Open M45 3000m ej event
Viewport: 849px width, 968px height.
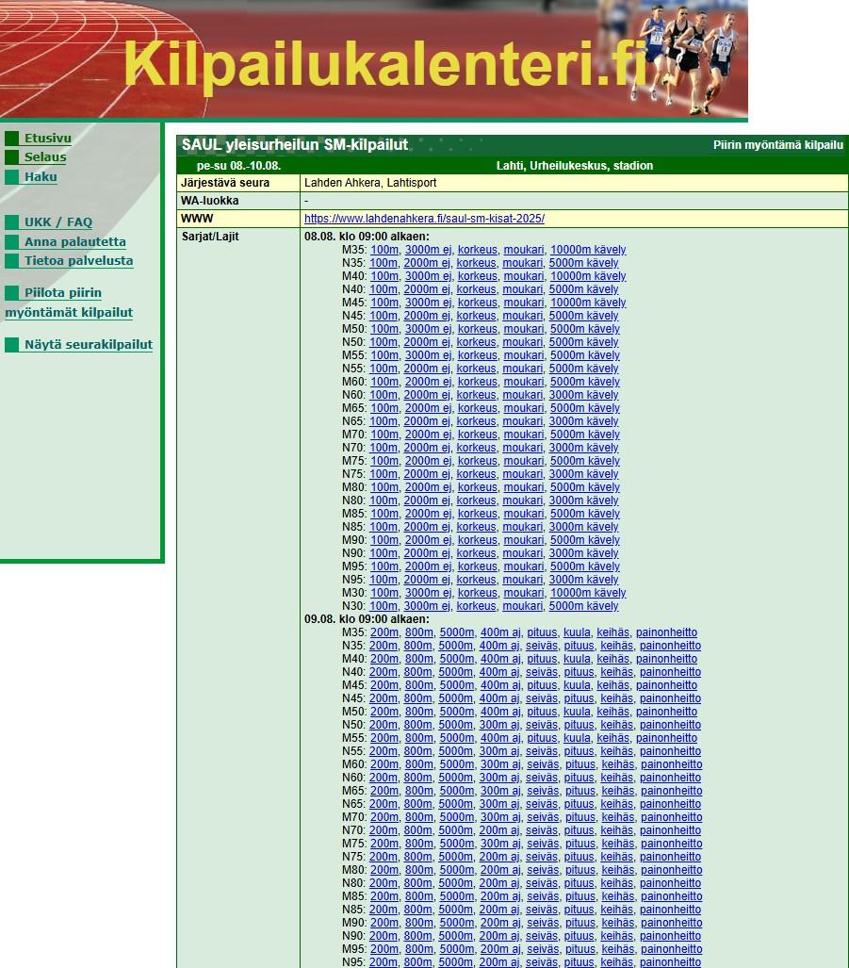point(428,303)
